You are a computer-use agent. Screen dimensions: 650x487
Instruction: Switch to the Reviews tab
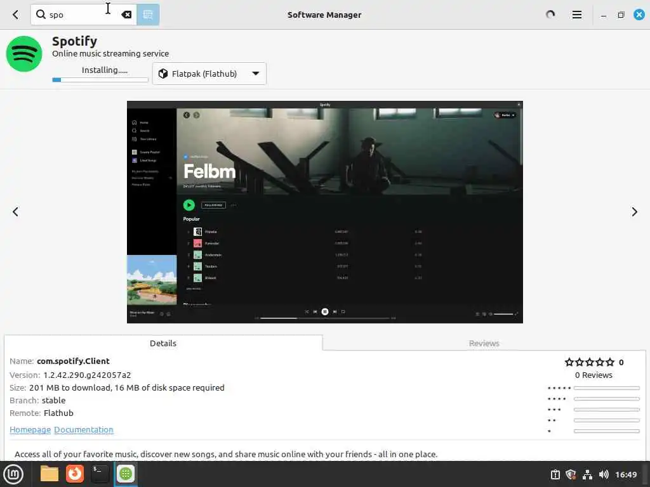pos(484,343)
